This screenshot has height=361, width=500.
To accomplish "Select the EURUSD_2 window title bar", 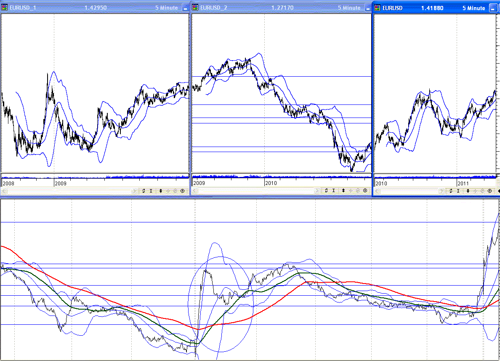I will [x=253, y=7].
